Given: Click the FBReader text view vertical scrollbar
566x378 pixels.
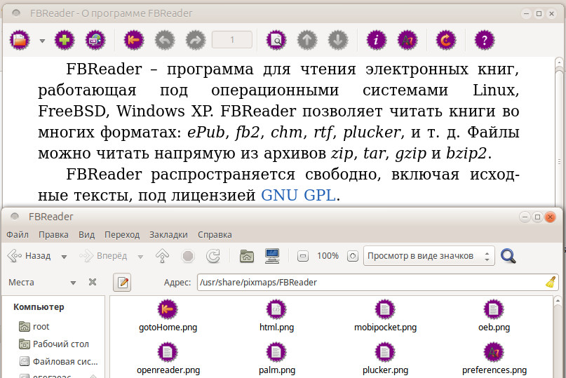Looking at the screenshot, I should [559, 133].
